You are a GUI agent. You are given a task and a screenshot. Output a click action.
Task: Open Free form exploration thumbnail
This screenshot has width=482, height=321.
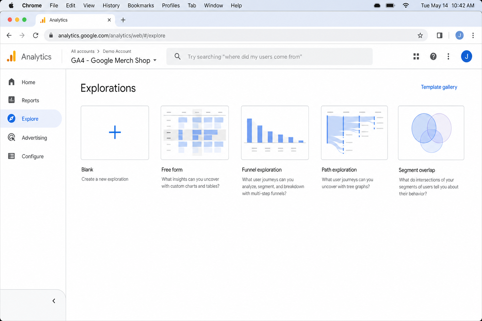coord(195,133)
